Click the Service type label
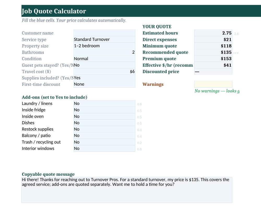This screenshot has width=261, height=208. (x=34, y=40)
